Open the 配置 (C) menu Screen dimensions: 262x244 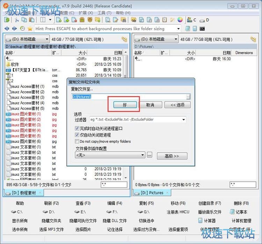coord(67,13)
